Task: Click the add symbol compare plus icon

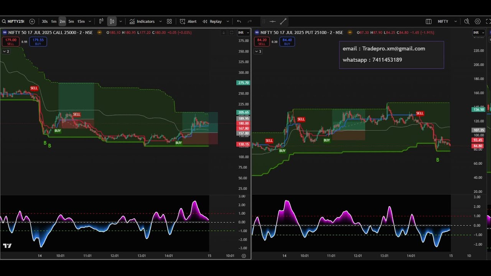Action: (x=32, y=21)
